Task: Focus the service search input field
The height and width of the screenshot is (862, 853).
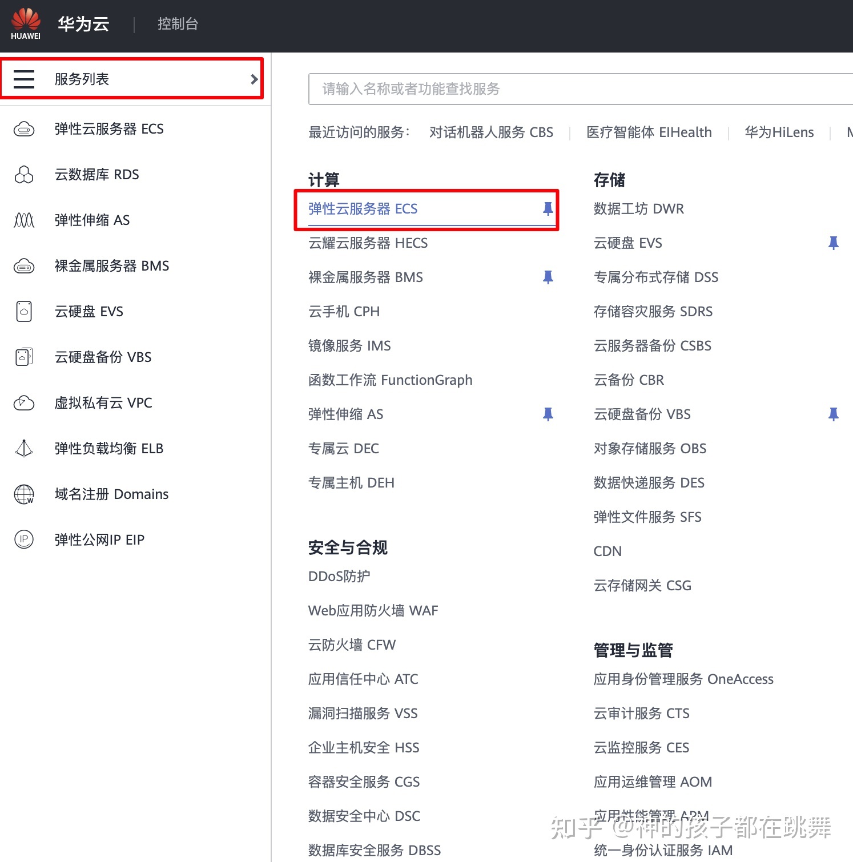Action: click(581, 89)
